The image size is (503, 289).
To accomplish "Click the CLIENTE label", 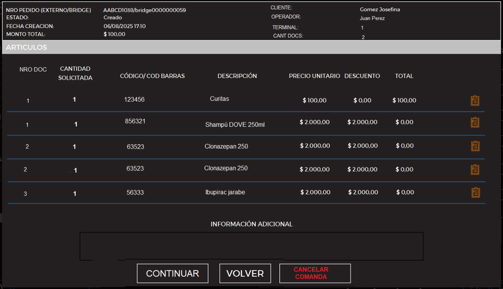I will tap(281, 8).
